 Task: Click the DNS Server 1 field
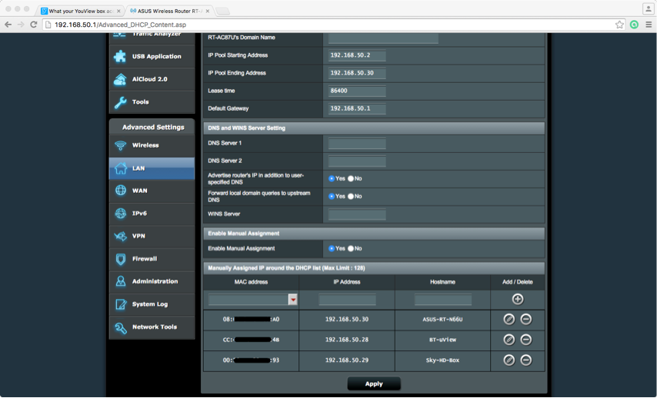coord(356,144)
